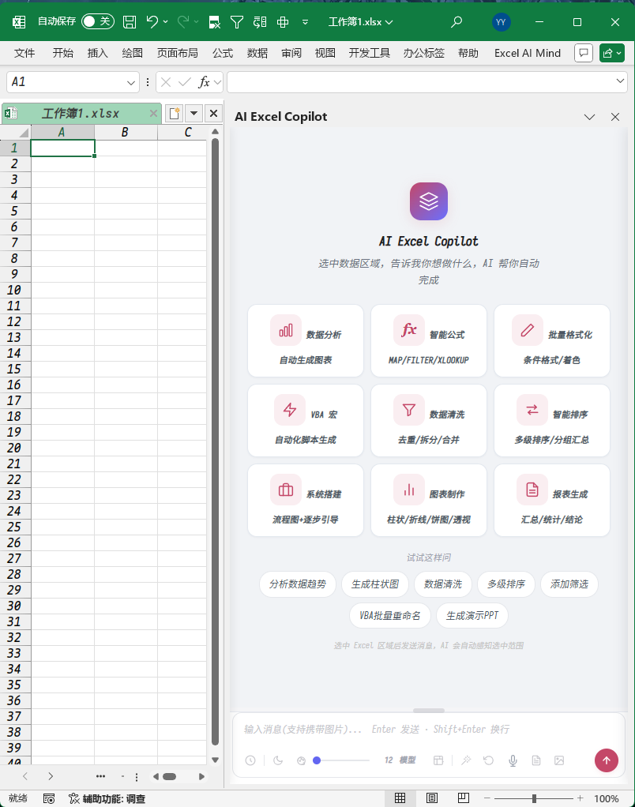The width and height of the screenshot is (635, 807).
Task: Click the Undo arrow icon
Action: point(152,21)
